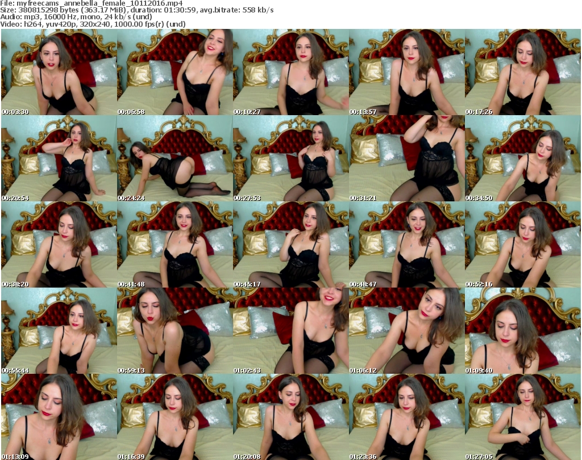Select the 00:55:44 thumbnail

[59, 331]
